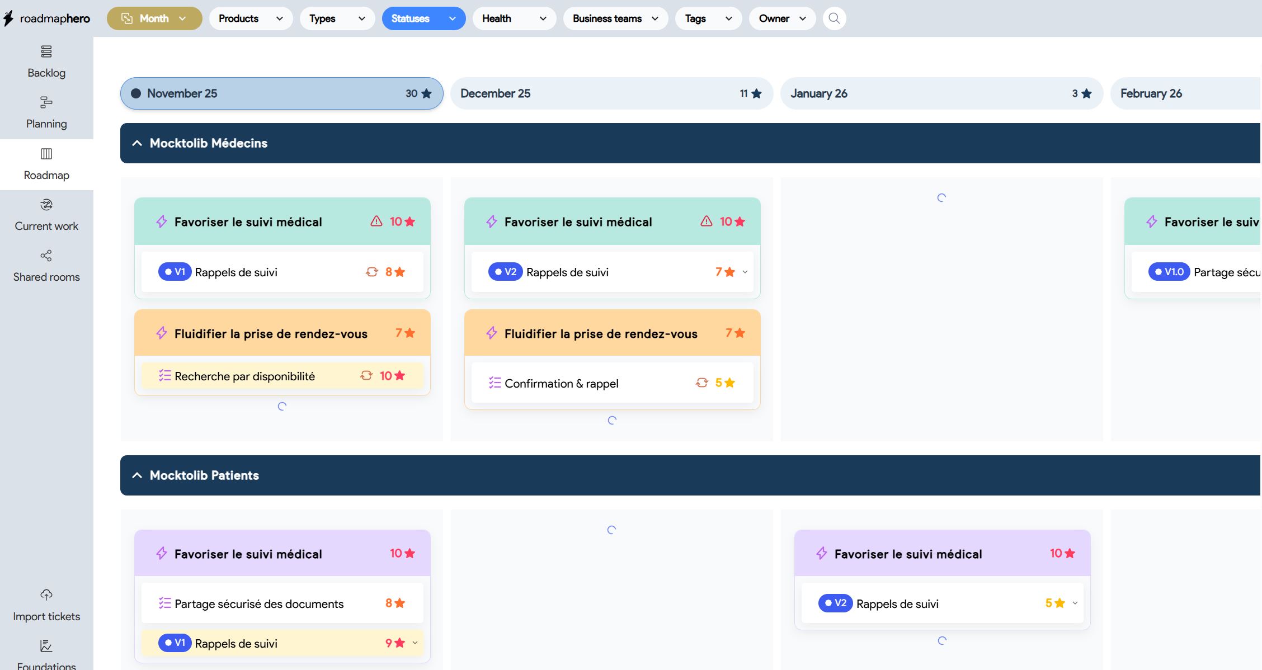This screenshot has height=670, width=1262.
Task: Click warning icon on November Favoriser card
Action: 376,221
